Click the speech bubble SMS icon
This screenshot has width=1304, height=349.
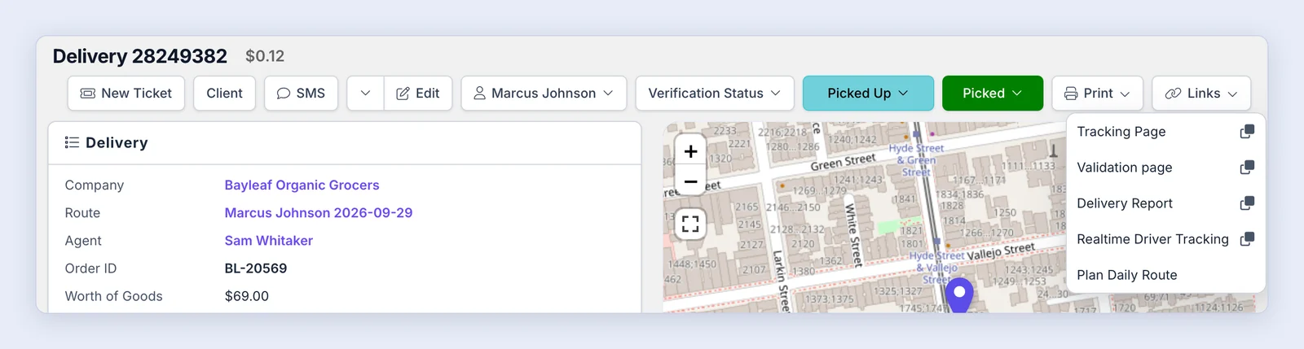[x=284, y=94]
